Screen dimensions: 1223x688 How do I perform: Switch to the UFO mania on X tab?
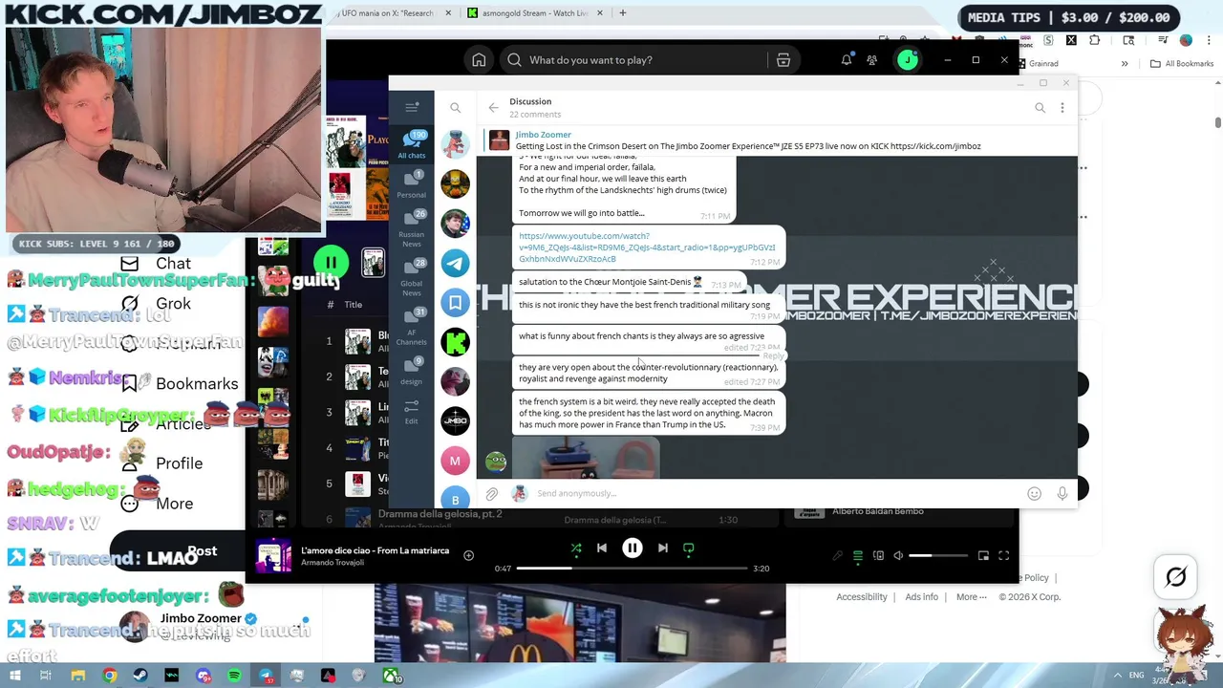click(392, 13)
